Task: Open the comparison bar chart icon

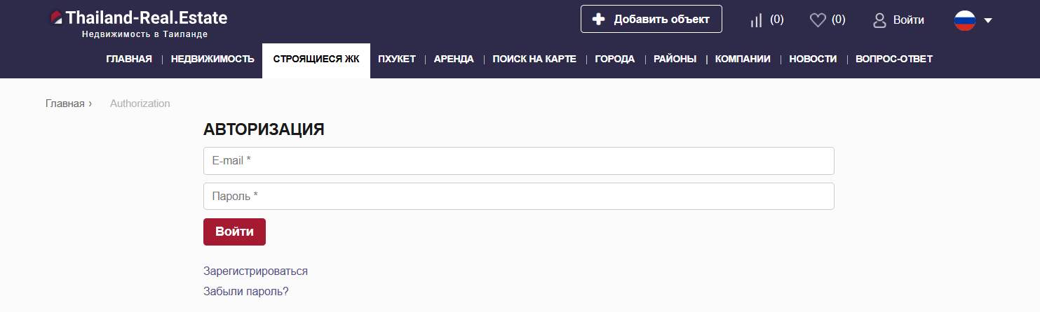Action: tap(756, 20)
